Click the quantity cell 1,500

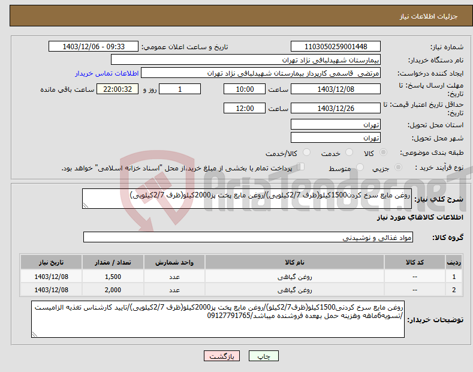point(113,277)
